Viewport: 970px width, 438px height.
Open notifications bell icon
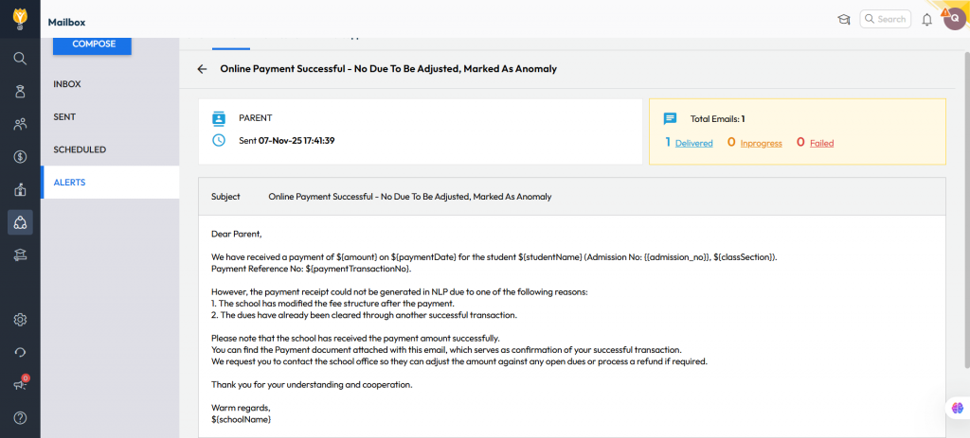point(926,19)
